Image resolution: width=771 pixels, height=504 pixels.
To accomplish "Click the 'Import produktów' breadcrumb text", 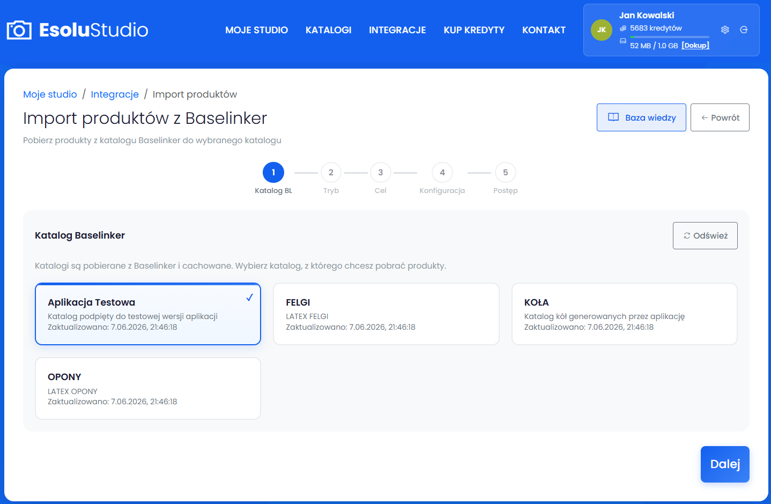I will pyautogui.click(x=195, y=94).
